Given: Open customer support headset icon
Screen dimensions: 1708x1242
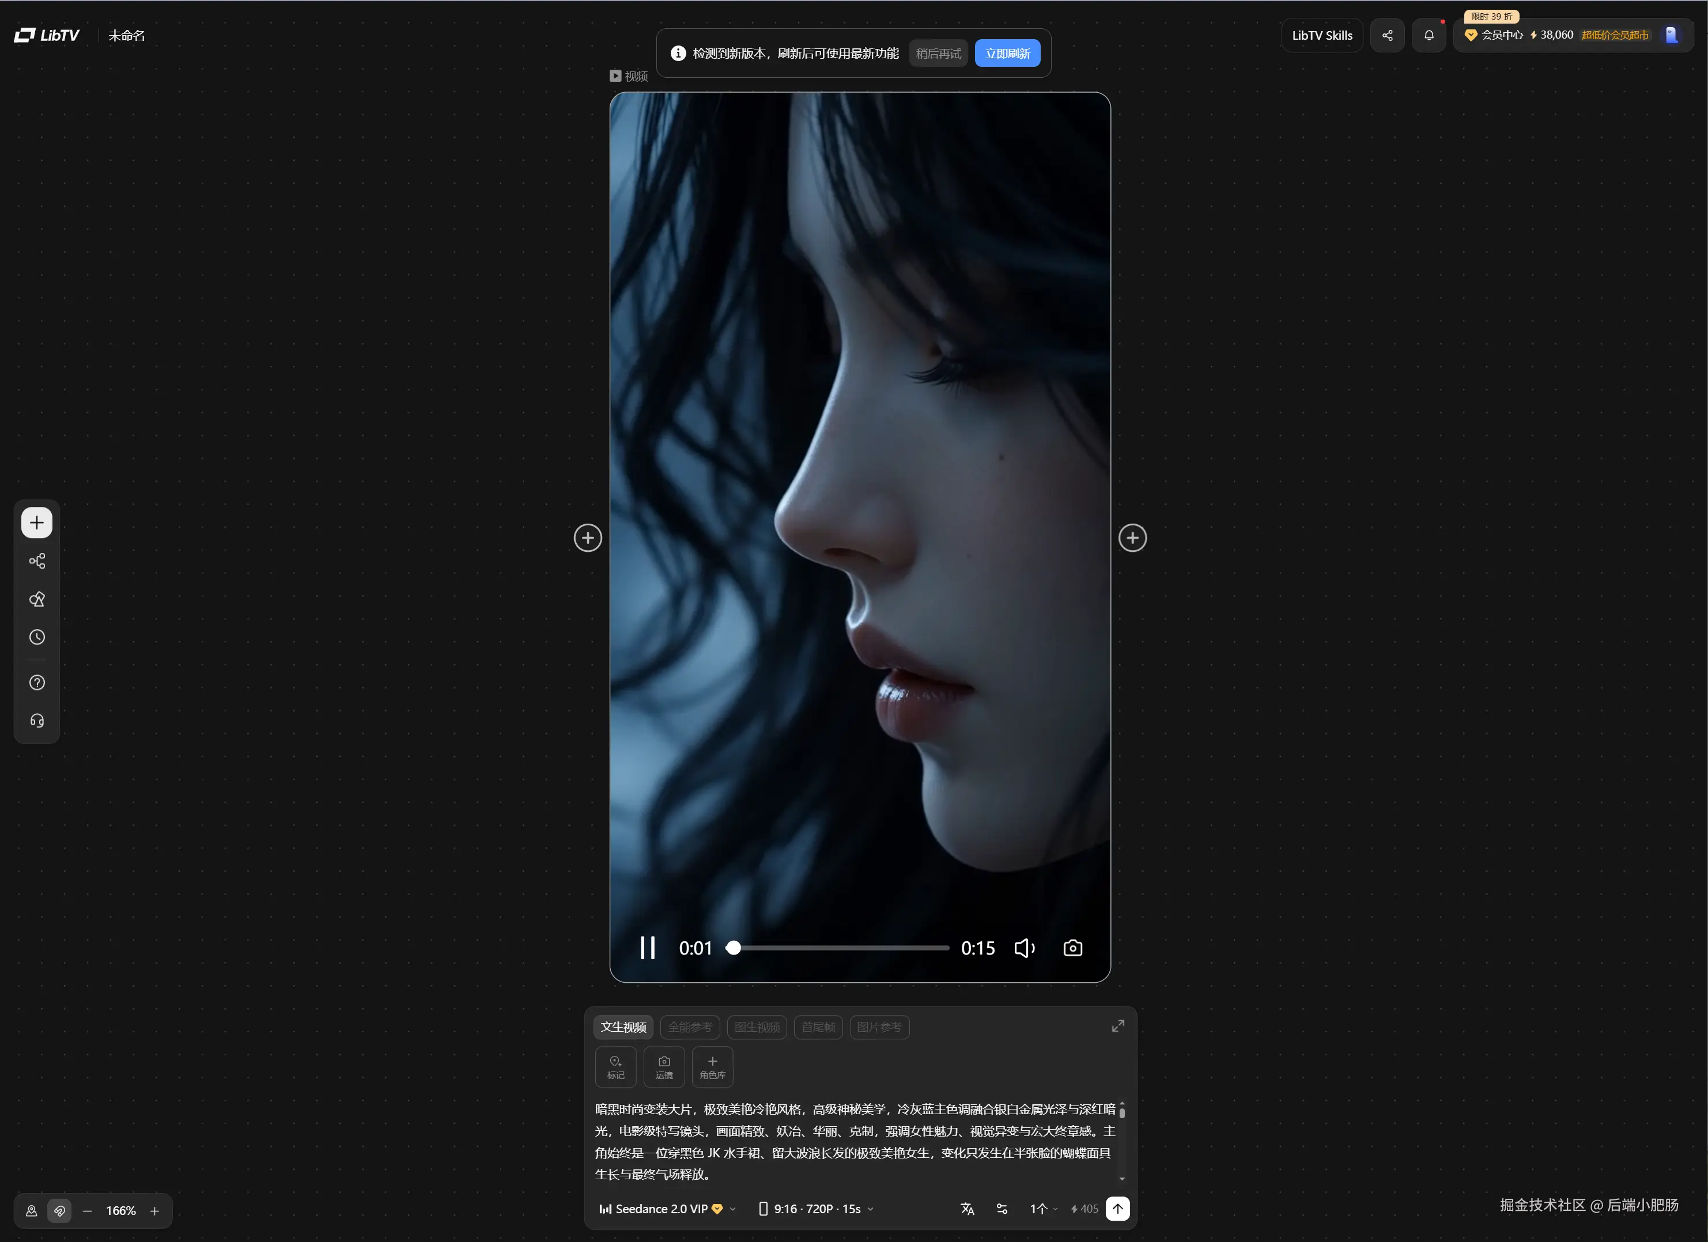Looking at the screenshot, I should (36, 720).
